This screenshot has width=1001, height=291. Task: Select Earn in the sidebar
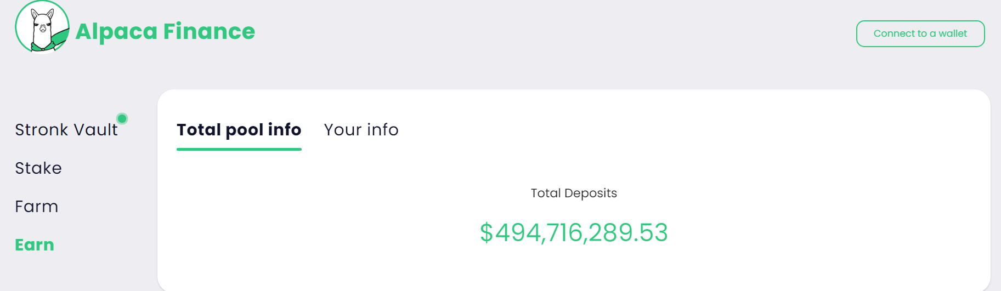(35, 245)
